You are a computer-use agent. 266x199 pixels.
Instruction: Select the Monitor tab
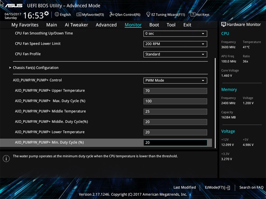[x=133, y=25]
